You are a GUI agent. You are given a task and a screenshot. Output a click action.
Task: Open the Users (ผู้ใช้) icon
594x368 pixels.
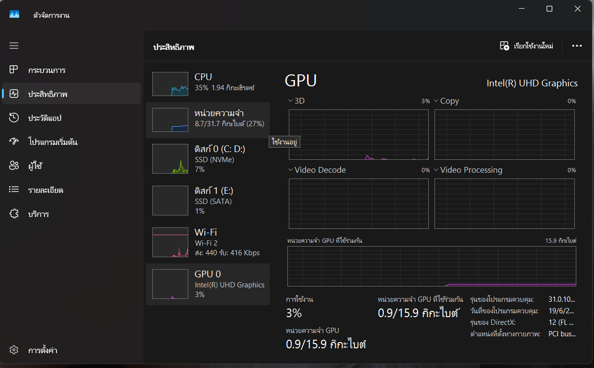tap(14, 166)
